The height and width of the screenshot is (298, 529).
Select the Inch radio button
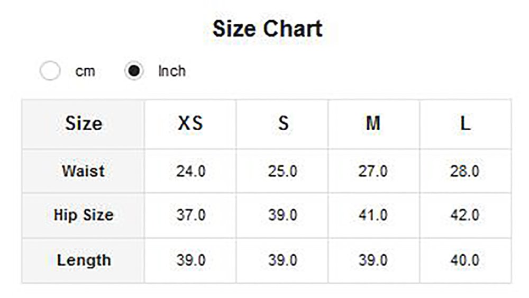coord(134,70)
